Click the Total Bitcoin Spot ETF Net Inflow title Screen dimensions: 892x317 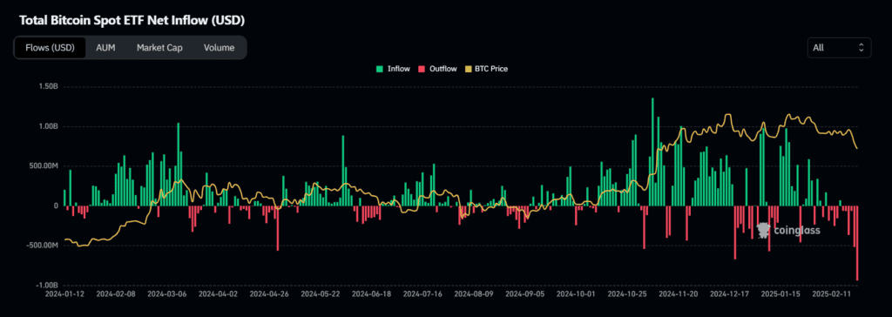point(132,21)
